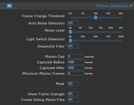Enable the Despeckle Filter toggle
The width and height of the screenshot is (134, 105).
(73, 46)
